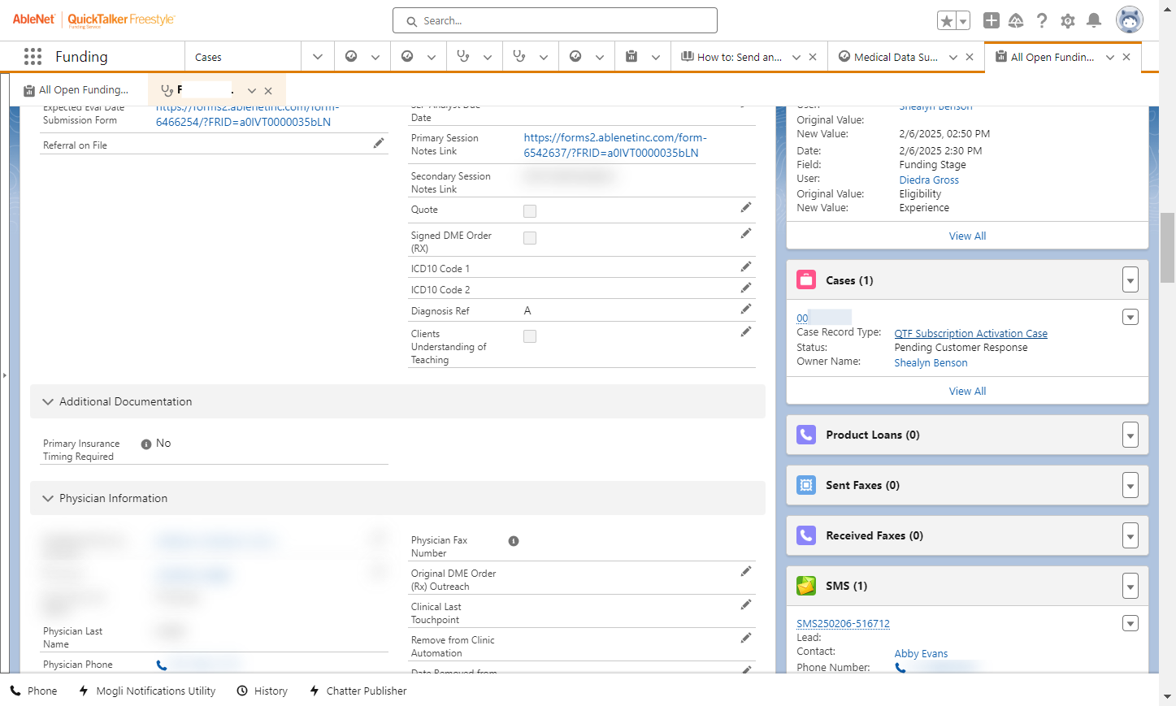Open the Product Loans actions dropdown
This screenshot has height=706, width=1176.
(1130, 435)
